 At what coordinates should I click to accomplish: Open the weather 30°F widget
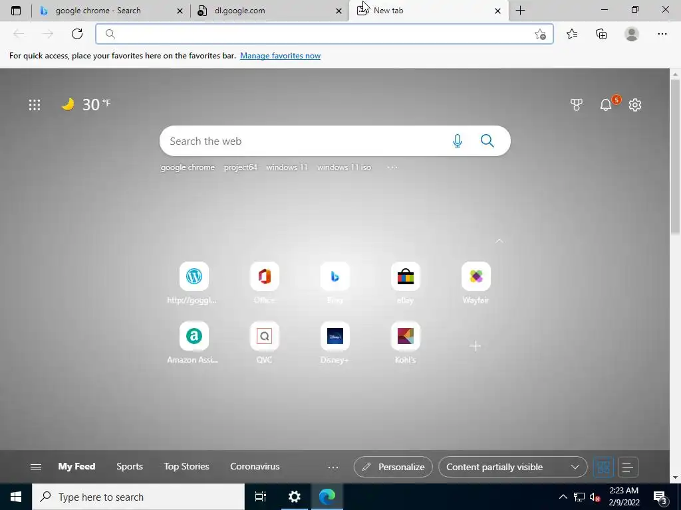point(86,104)
